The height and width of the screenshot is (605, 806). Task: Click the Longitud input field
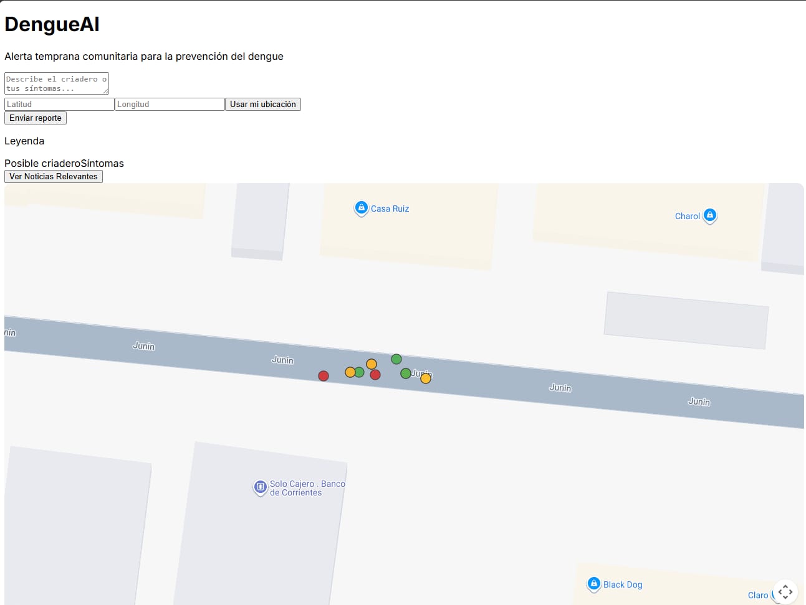(170, 105)
